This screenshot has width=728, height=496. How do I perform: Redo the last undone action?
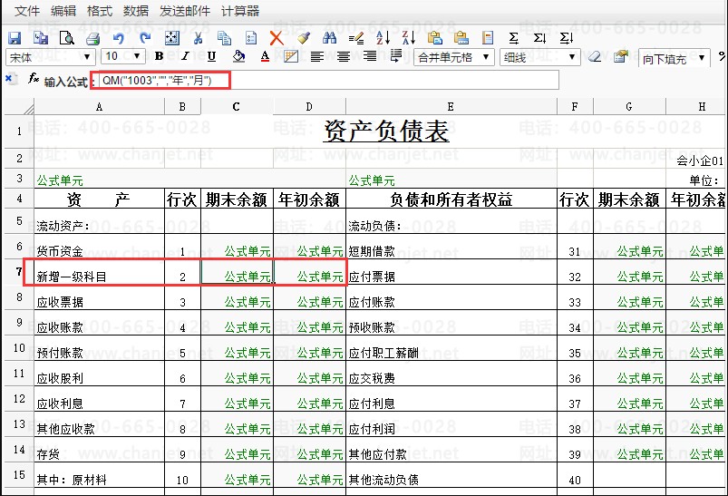pos(145,38)
